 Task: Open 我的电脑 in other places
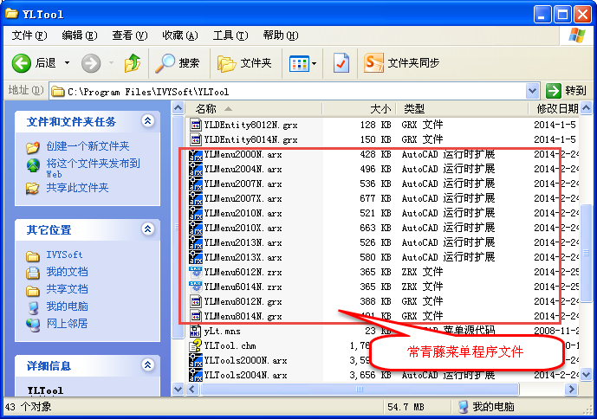click(x=67, y=306)
